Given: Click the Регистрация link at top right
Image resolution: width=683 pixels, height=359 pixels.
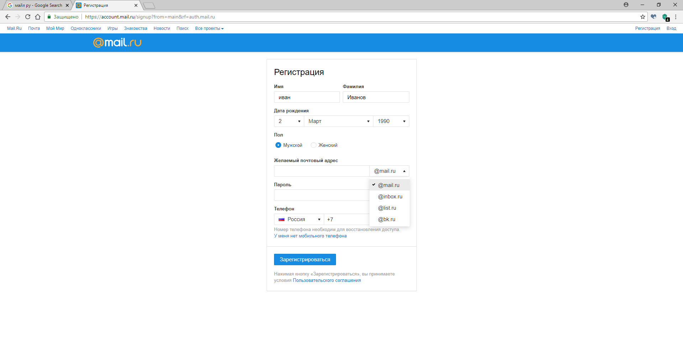Looking at the screenshot, I should [x=648, y=28].
